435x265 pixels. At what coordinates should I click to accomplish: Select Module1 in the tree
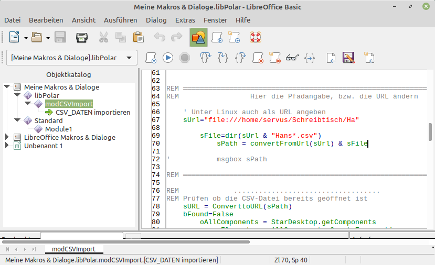59,129
